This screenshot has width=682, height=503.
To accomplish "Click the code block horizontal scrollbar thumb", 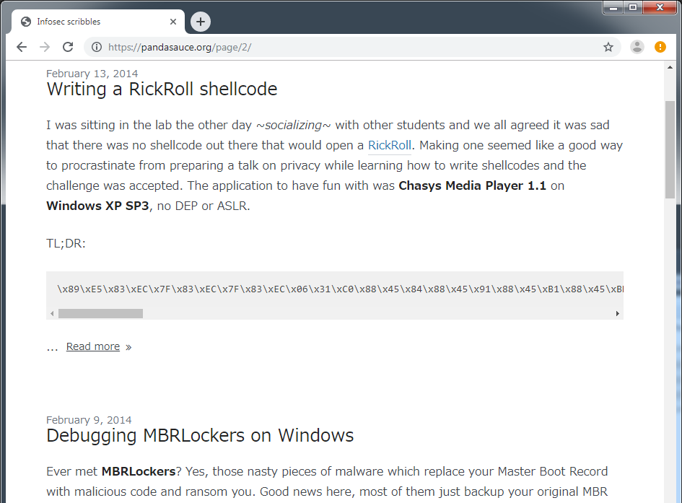I will pyautogui.click(x=100, y=313).
